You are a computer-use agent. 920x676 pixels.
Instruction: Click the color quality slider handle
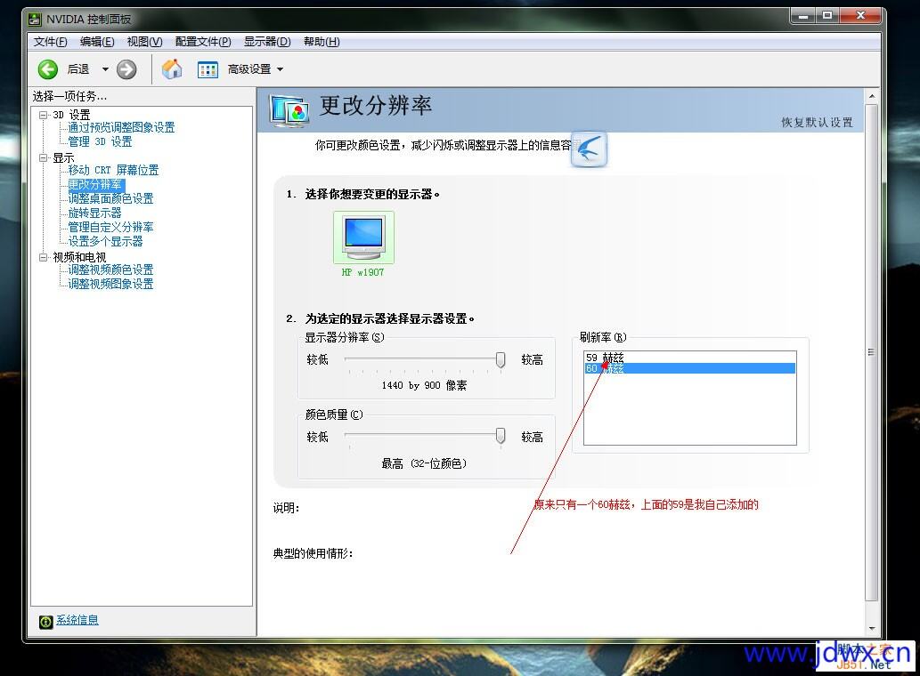(501, 436)
